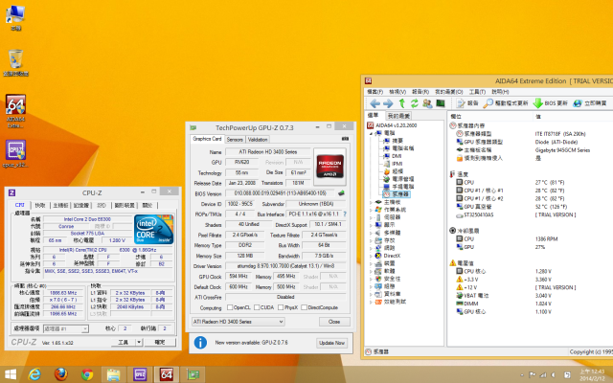This screenshot has width=613, height=383.
Task: Open the computer desktop icon at the top
Action: pyautogui.click(x=15, y=17)
